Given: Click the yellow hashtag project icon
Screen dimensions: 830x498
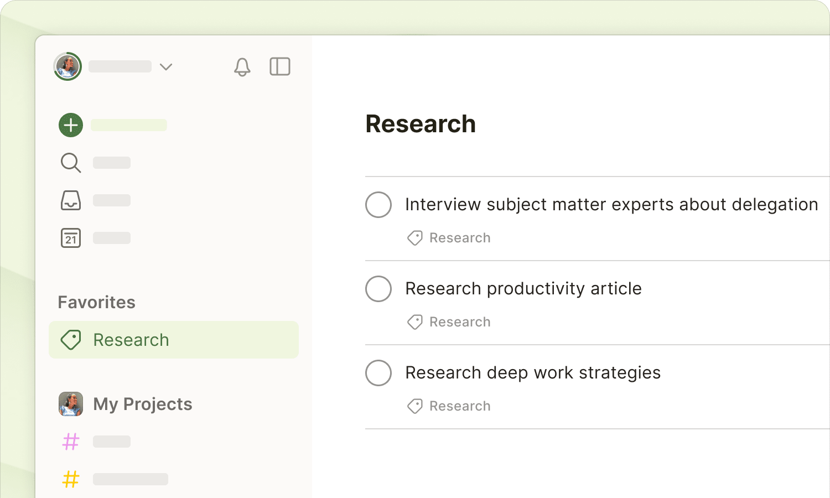Looking at the screenshot, I should (70, 479).
